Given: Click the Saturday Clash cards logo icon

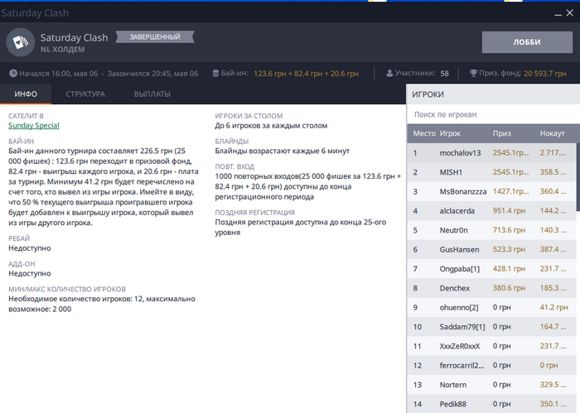Looking at the screenshot, I should coord(21,42).
